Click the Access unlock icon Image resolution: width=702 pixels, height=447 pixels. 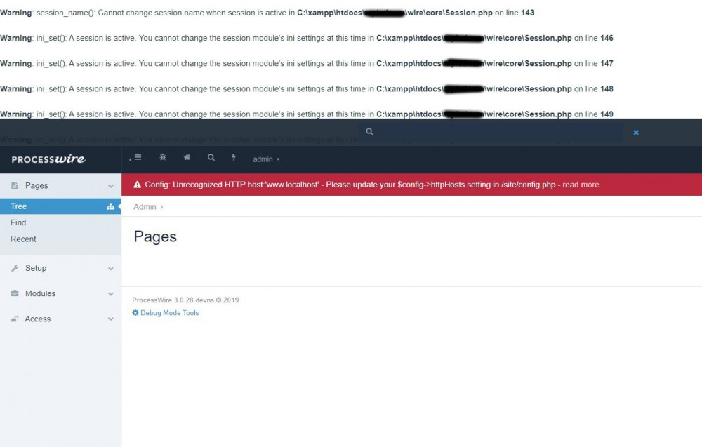tap(15, 319)
